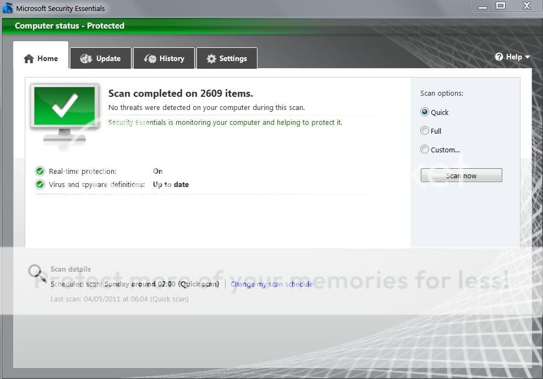Screen dimensions: 543x379
Task: Click the Help question mark icon
Action: [x=498, y=57]
